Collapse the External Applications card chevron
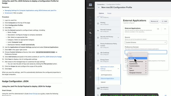 [165, 29]
